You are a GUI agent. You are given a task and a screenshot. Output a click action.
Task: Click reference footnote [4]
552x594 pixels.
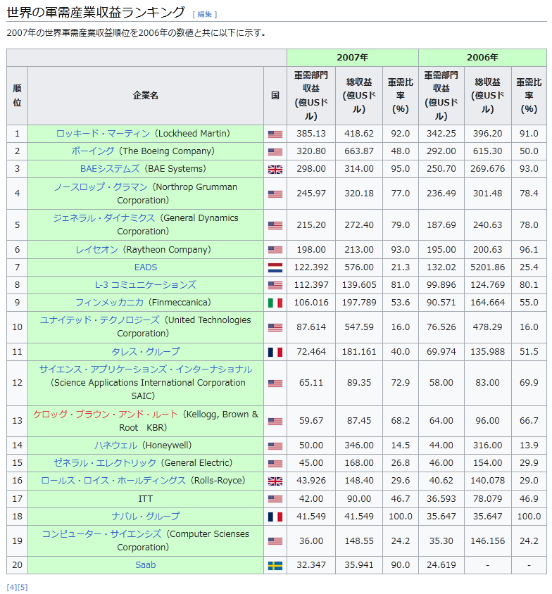11,587
